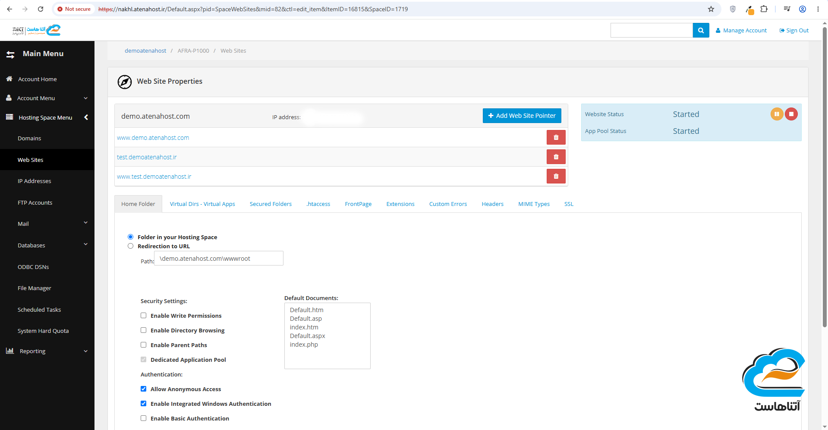
Task: Enable Write Permissions checkbox
Action: 144,316
